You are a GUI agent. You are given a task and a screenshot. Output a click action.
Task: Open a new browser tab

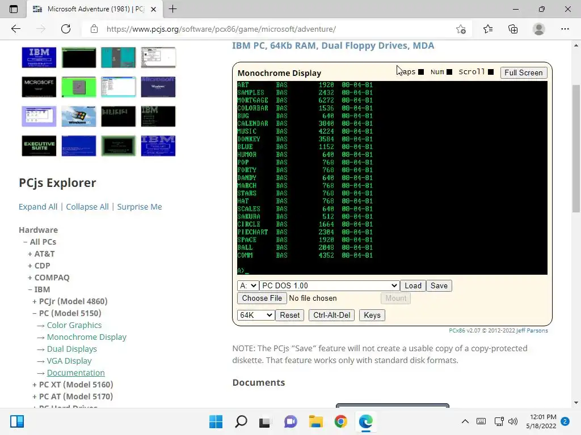coord(172,9)
